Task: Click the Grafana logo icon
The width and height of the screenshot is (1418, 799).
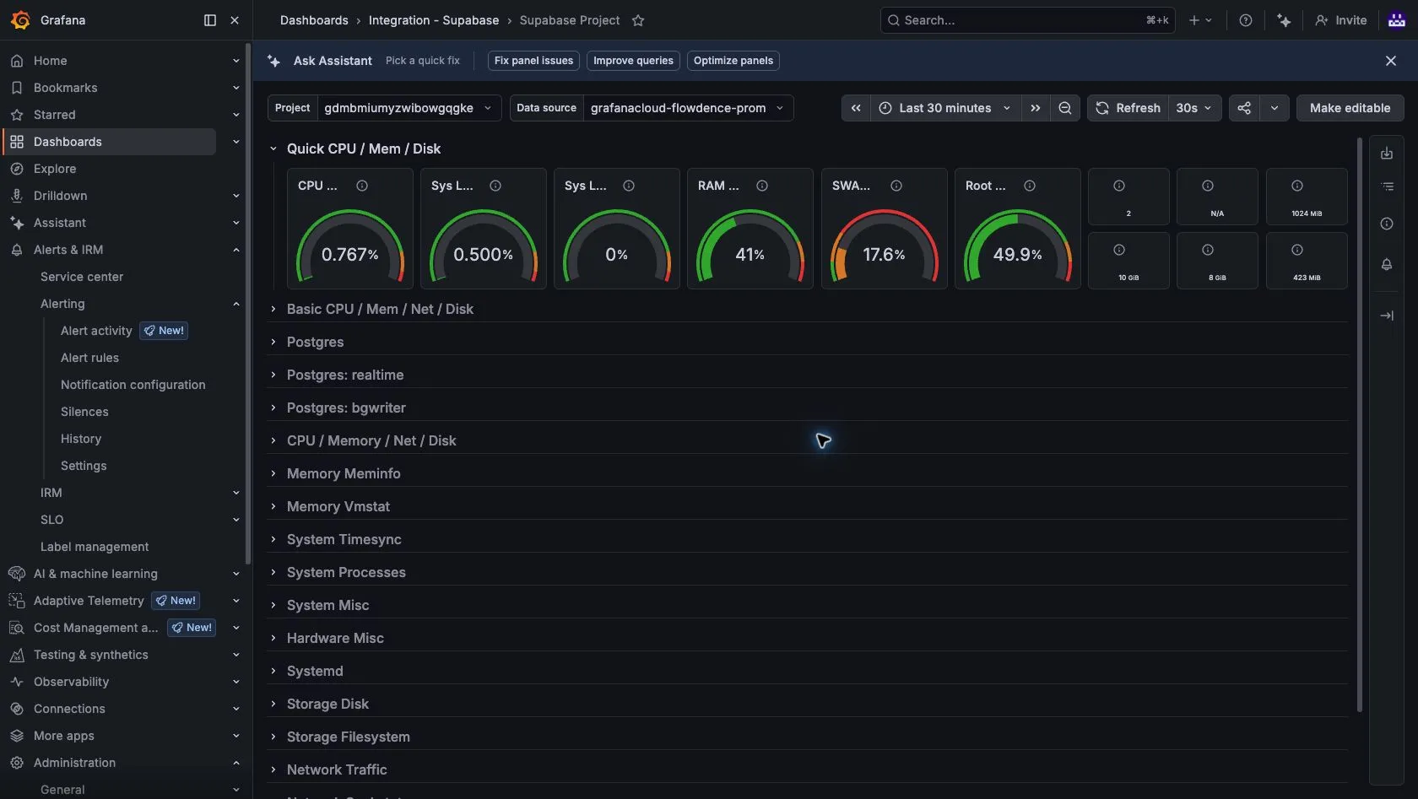Action: (20, 20)
